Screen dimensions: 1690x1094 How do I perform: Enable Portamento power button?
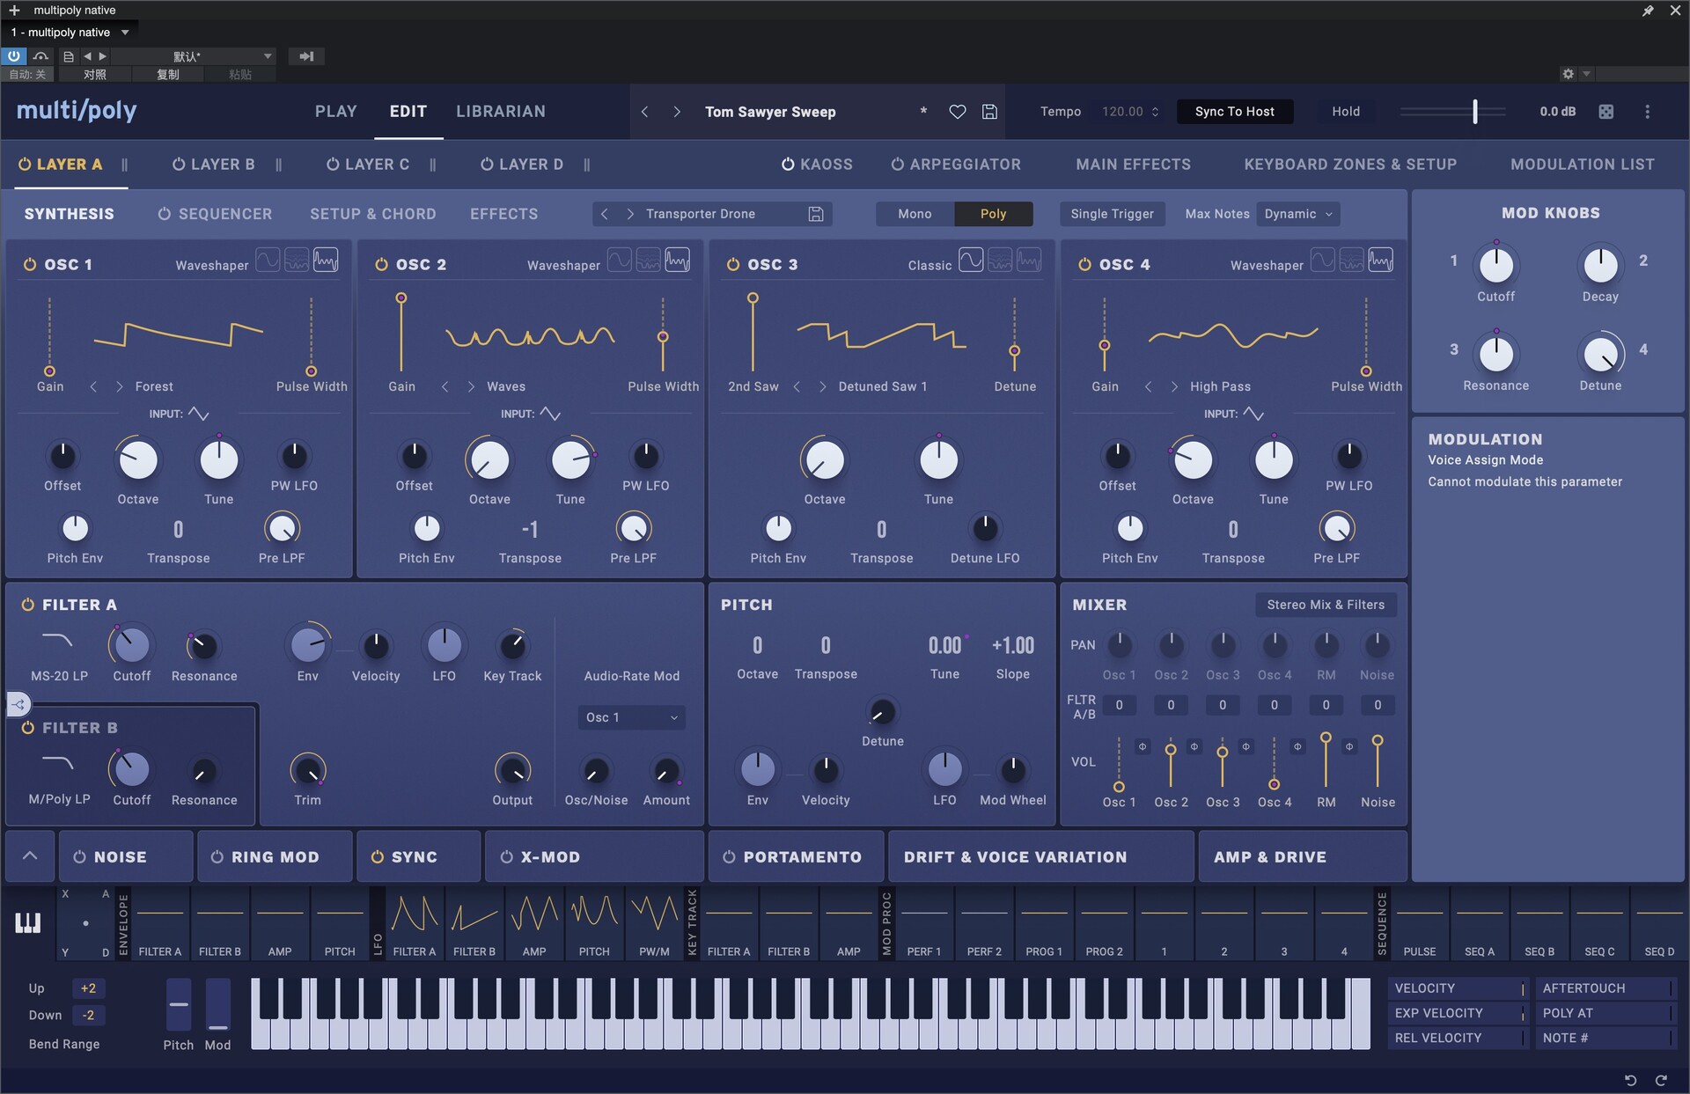(729, 856)
